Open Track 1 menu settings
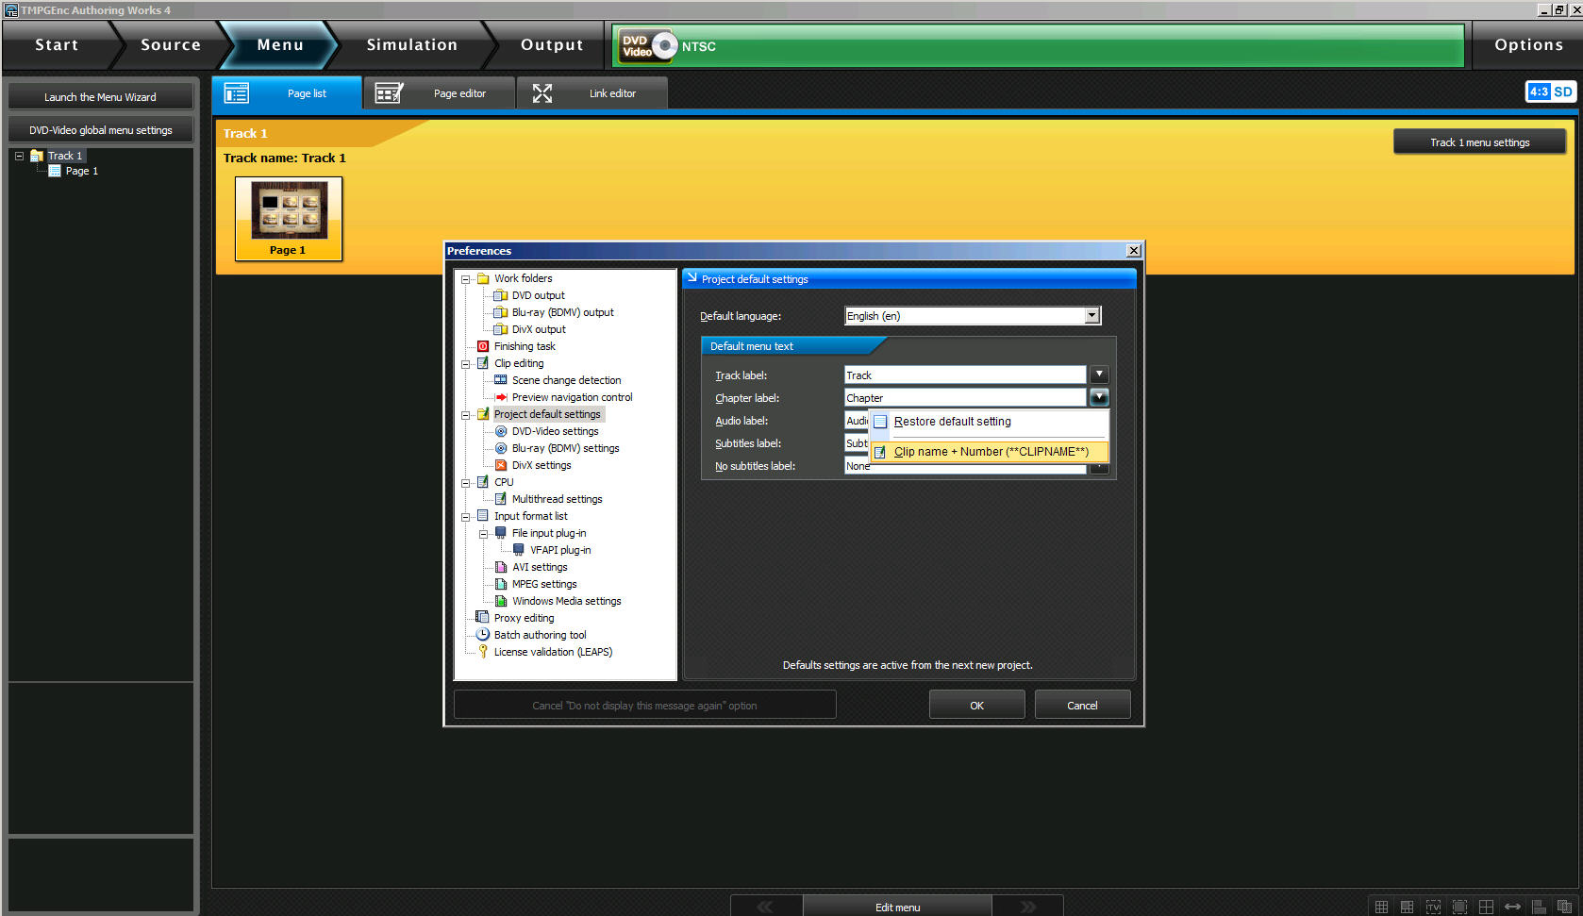This screenshot has width=1583, height=916. pos(1479,142)
